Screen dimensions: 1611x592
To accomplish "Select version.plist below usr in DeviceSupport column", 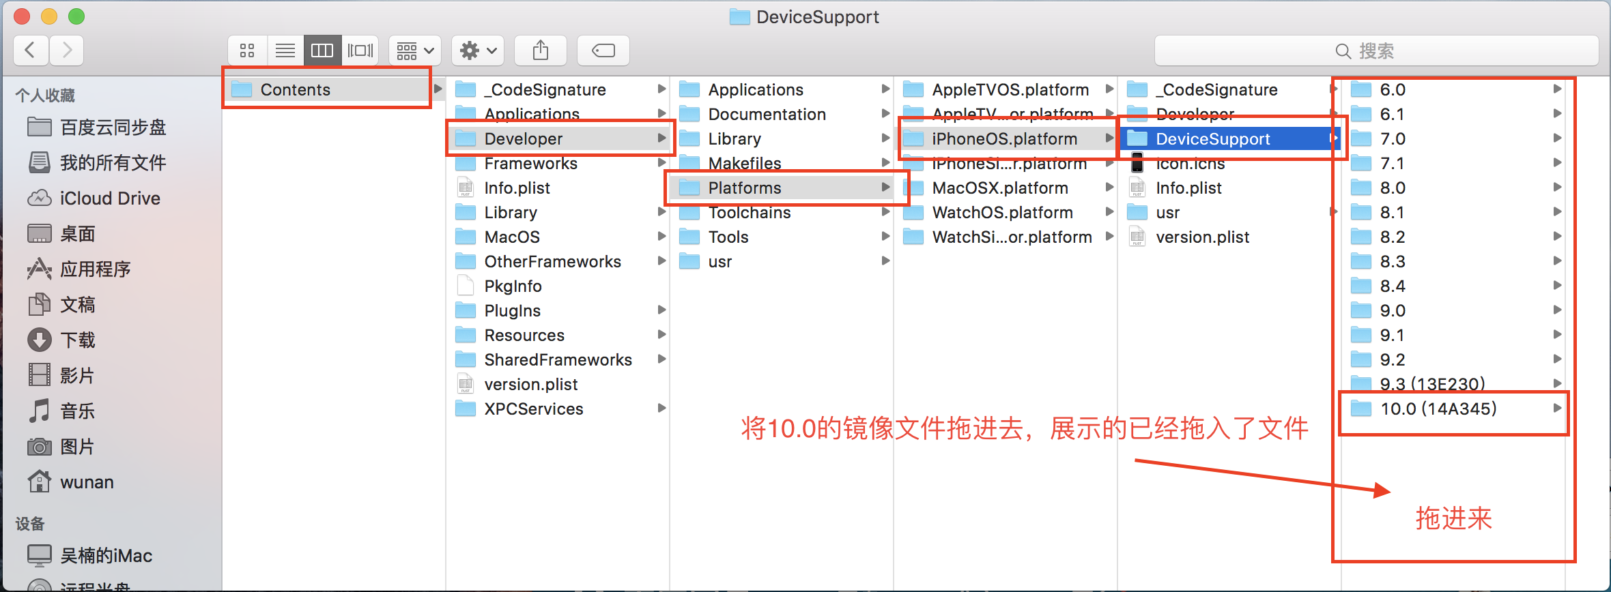I will 1229,237.
